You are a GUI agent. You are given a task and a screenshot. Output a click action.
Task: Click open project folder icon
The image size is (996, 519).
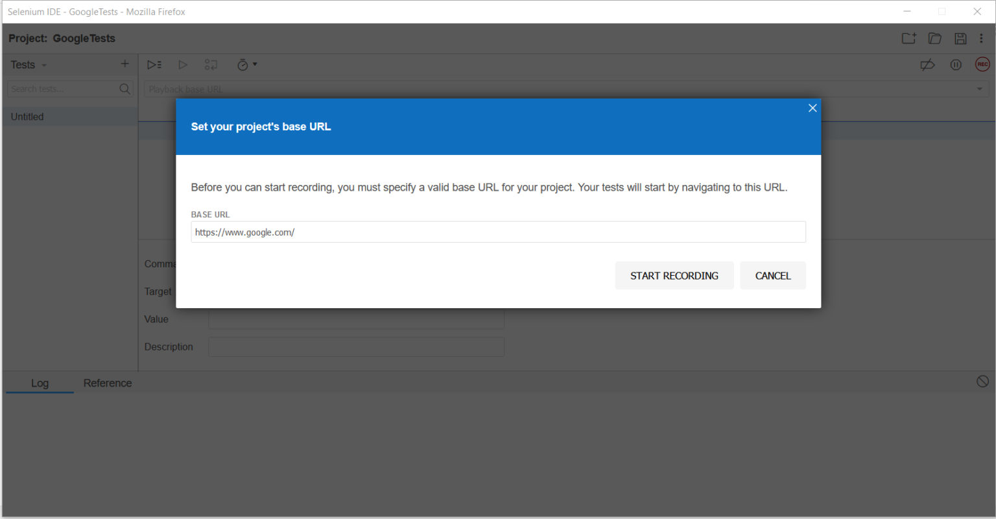[934, 38]
